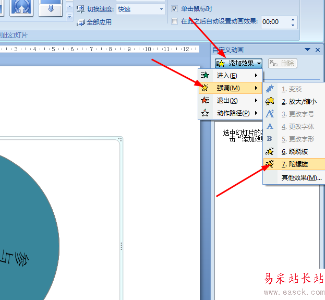The width and height of the screenshot is (325, 300).
Task: Open the 添加效果 (Add Effect) dropdown button
Action: point(238,63)
